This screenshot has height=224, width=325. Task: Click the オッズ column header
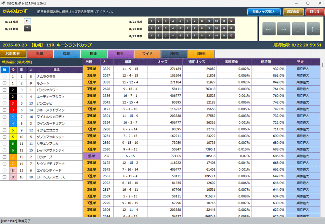[165, 62]
